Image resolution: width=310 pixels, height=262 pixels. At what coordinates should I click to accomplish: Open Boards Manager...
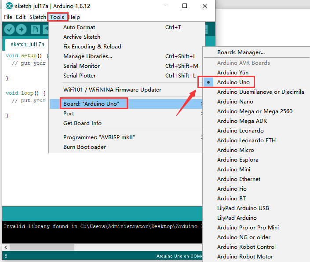[257, 52]
